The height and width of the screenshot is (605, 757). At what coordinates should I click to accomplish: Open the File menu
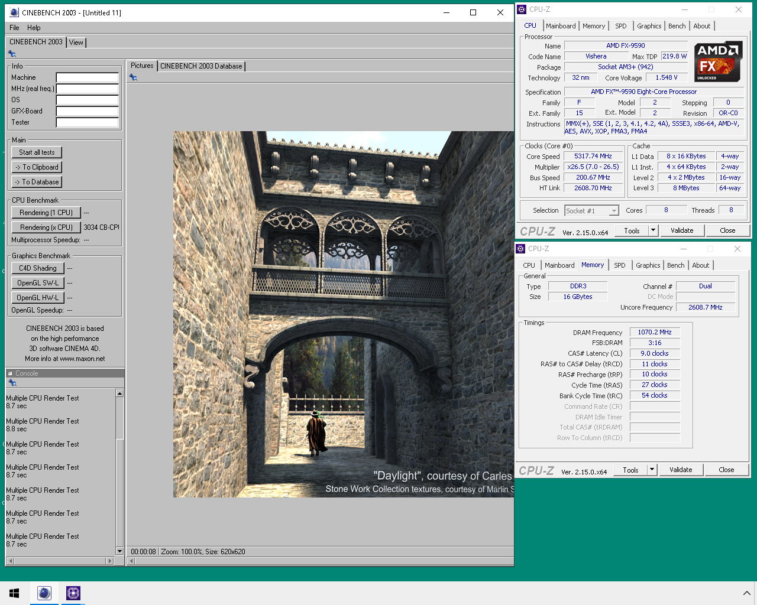coord(14,28)
